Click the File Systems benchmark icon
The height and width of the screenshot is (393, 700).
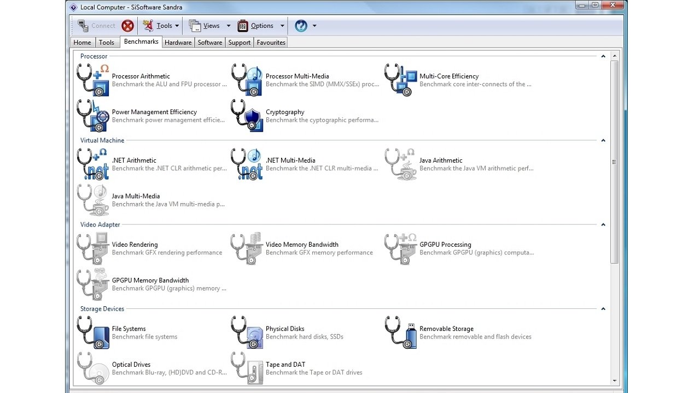tap(93, 332)
